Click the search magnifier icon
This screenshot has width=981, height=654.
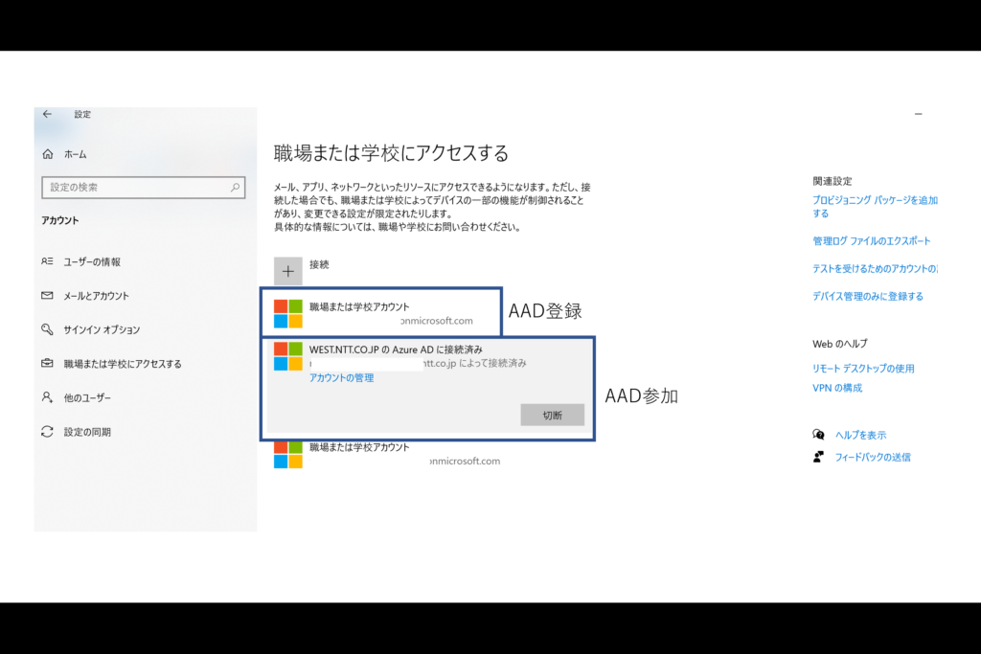(x=235, y=187)
